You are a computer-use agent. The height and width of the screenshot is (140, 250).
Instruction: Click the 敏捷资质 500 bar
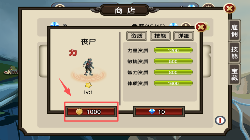pos(173,61)
